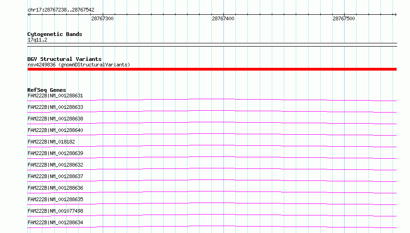Image resolution: width=410 pixels, height=233 pixels.
Task: Click the black 17q11.2 band bar
Action: (212, 45)
